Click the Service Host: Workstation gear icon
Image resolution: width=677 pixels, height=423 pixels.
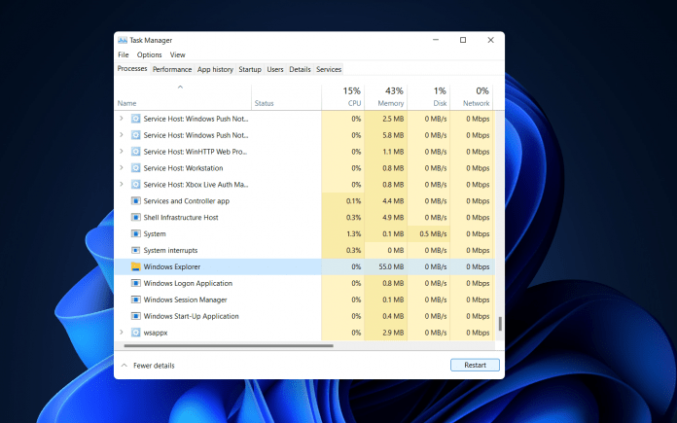pyautogui.click(x=135, y=168)
